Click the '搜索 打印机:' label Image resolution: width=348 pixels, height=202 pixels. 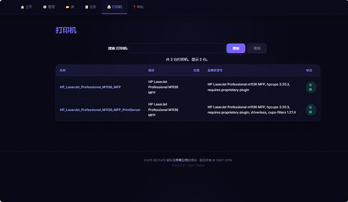(118, 48)
